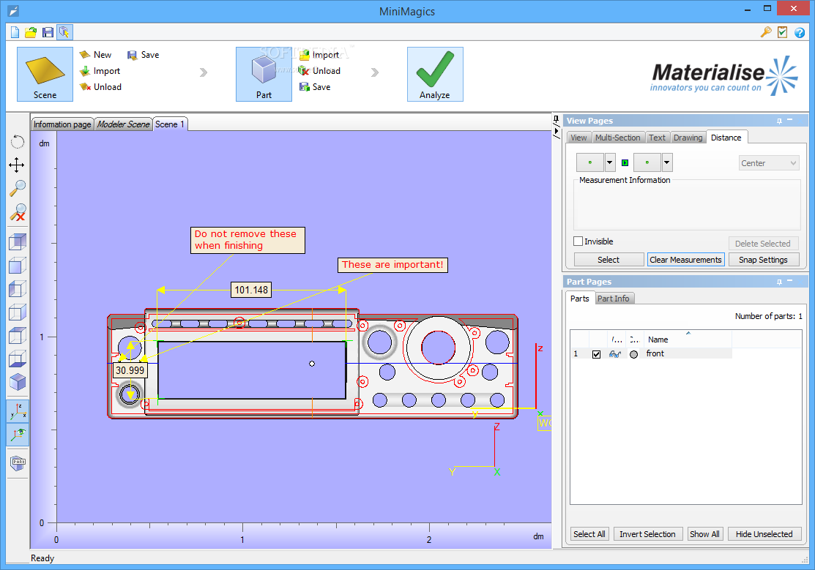Image resolution: width=815 pixels, height=570 pixels.
Task: Open the Drawing tab in View Pages
Action: [688, 138]
